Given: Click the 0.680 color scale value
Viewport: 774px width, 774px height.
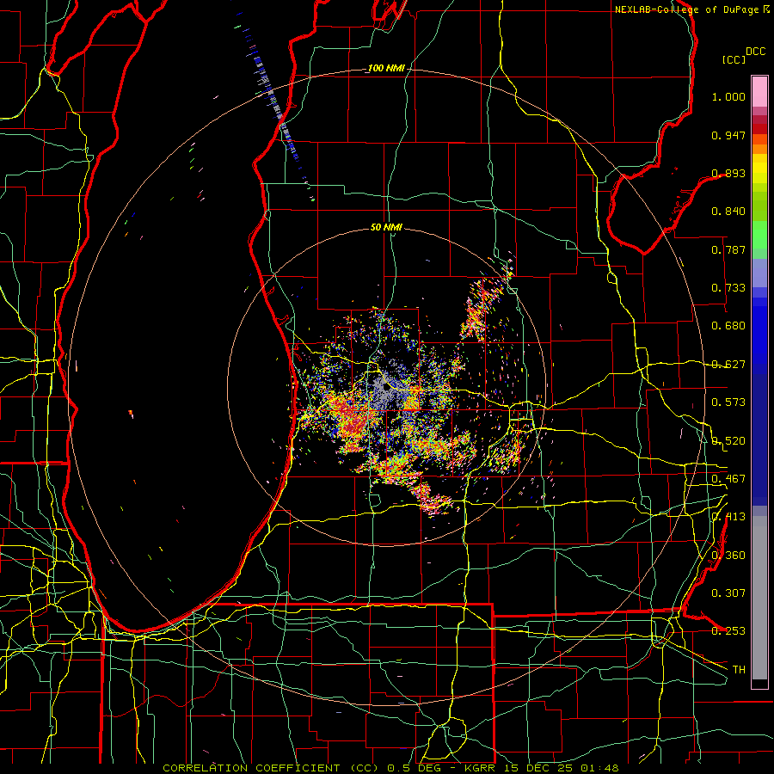Looking at the screenshot, I should click(x=728, y=326).
